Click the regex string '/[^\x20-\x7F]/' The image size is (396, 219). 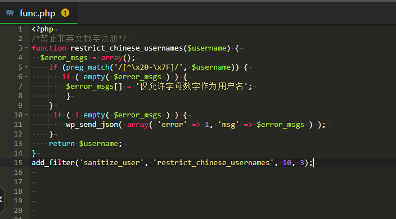coord(148,67)
